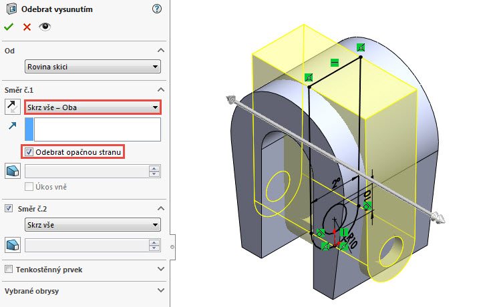Click the 2° angle dimension
Screen dimensions: 501x307
pyautogui.click(x=336, y=184)
